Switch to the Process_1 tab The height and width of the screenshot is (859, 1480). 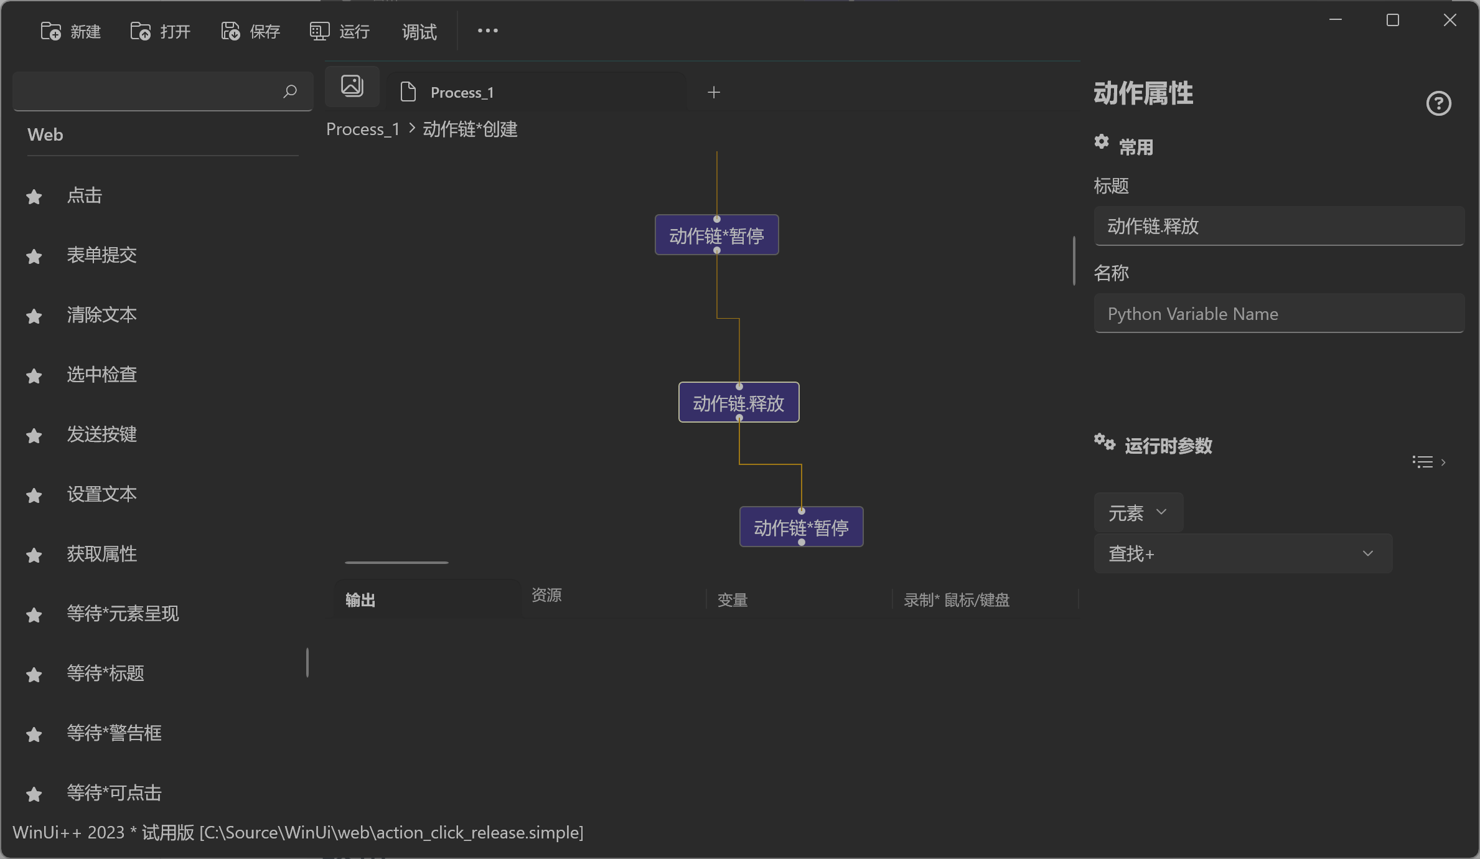coord(461,92)
